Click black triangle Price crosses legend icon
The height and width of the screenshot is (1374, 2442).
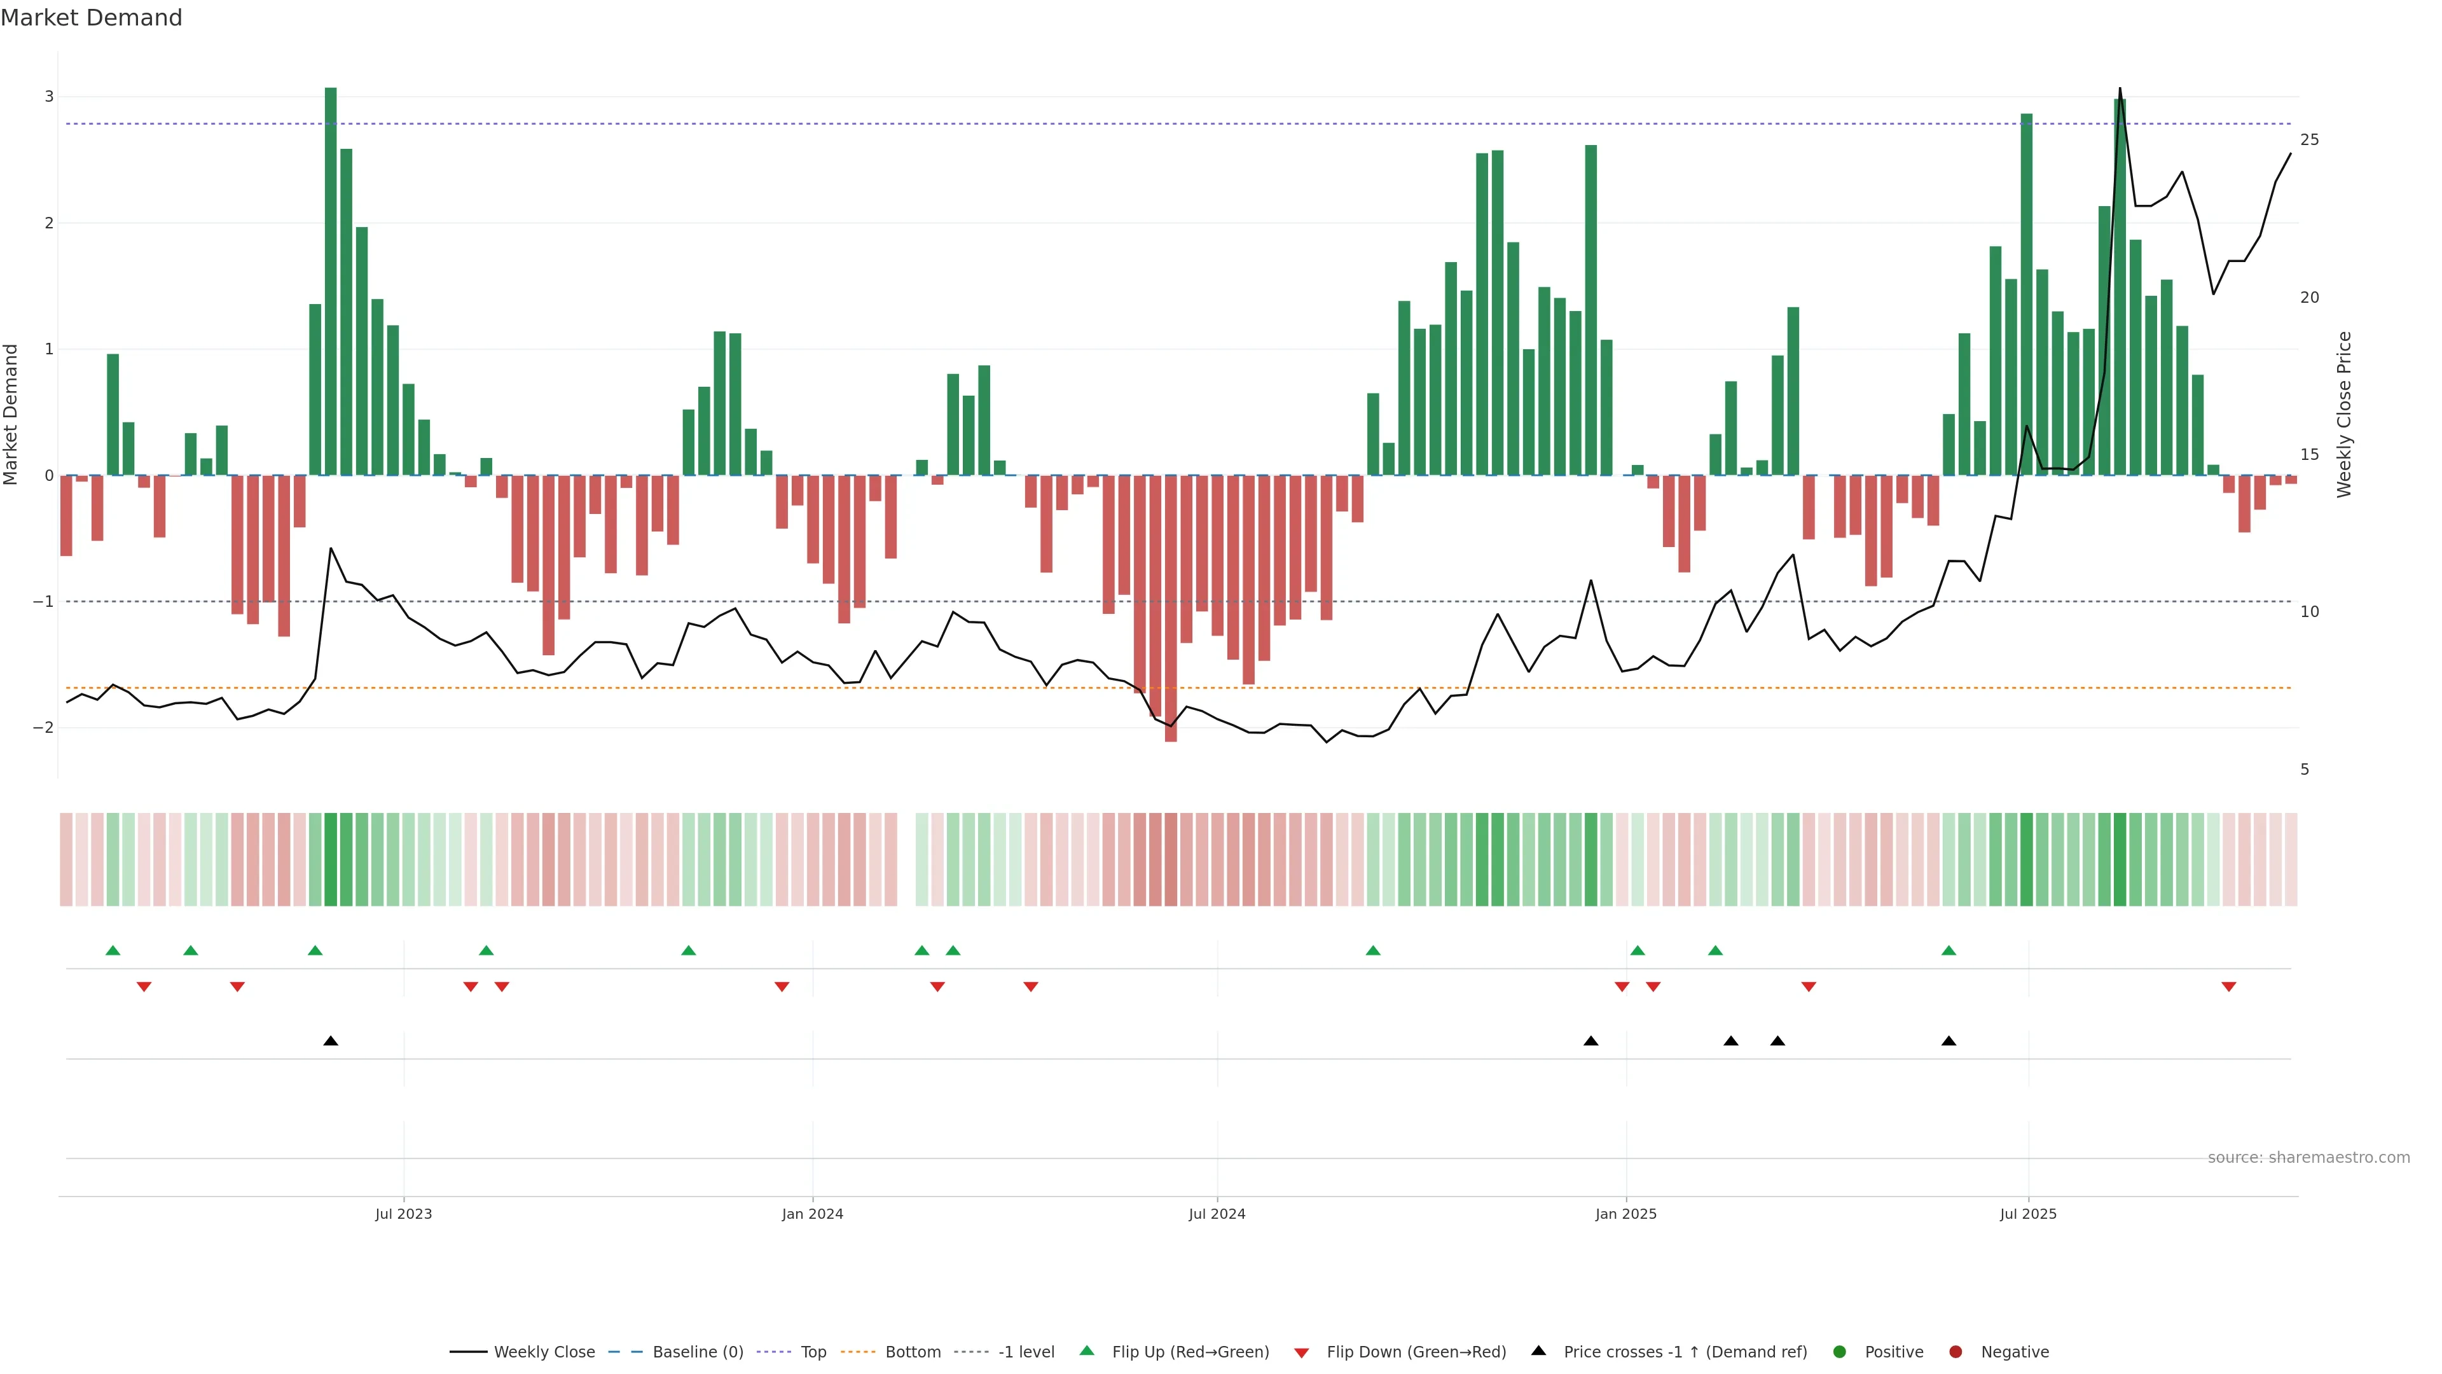[1538, 1351]
